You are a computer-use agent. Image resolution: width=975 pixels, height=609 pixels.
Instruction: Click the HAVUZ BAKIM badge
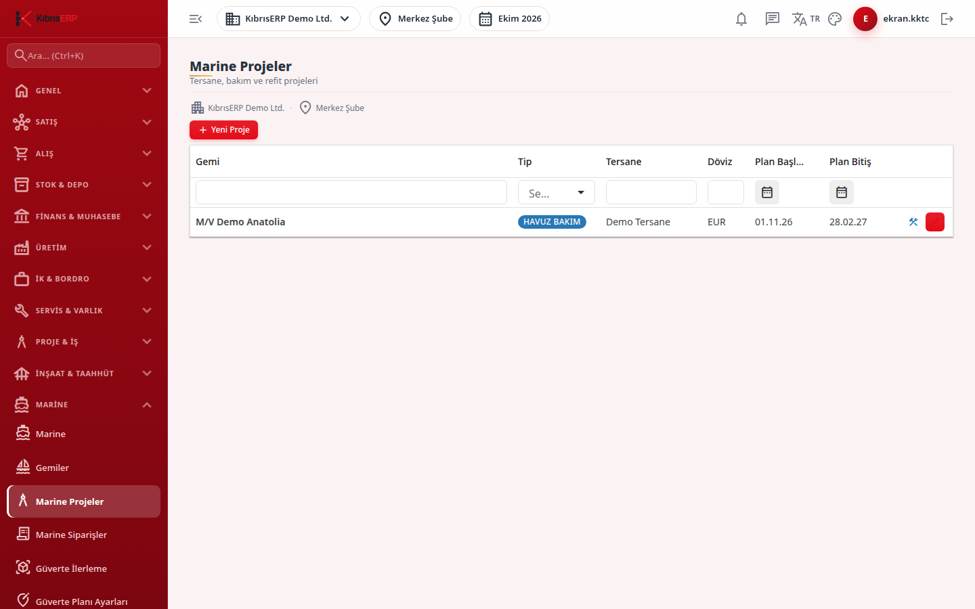pyautogui.click(x=552, y=222)
